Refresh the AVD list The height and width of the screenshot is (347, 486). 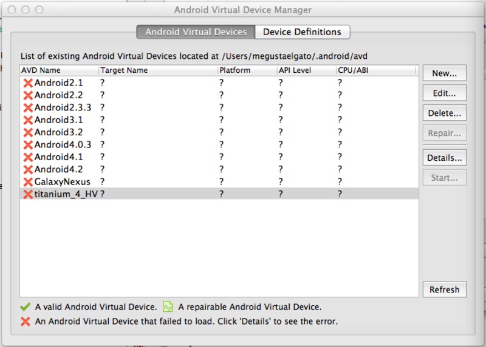pos(444,289)
